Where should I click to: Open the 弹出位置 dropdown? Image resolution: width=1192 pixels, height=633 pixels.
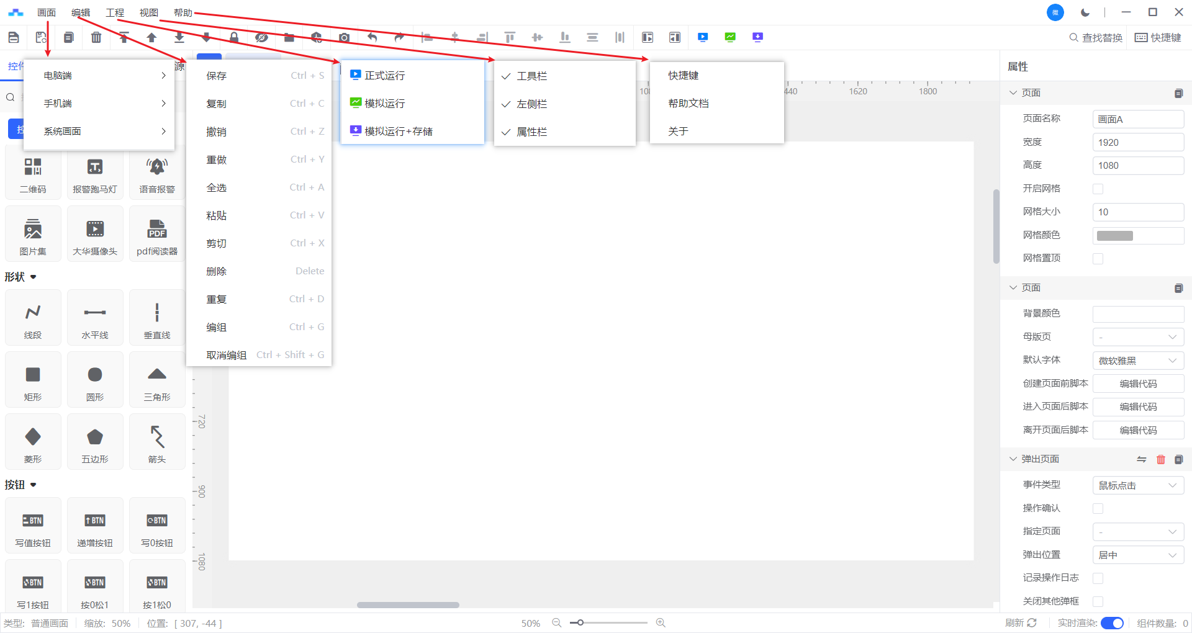pyautogui.click(x=1137, y=555)
